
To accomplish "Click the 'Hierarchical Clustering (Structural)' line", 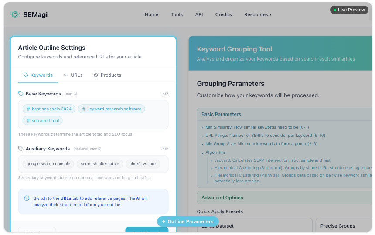I will (293, 168).
